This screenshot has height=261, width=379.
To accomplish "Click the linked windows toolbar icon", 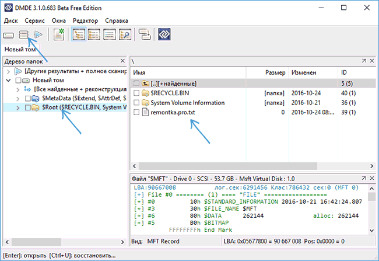I will point(144,35).
